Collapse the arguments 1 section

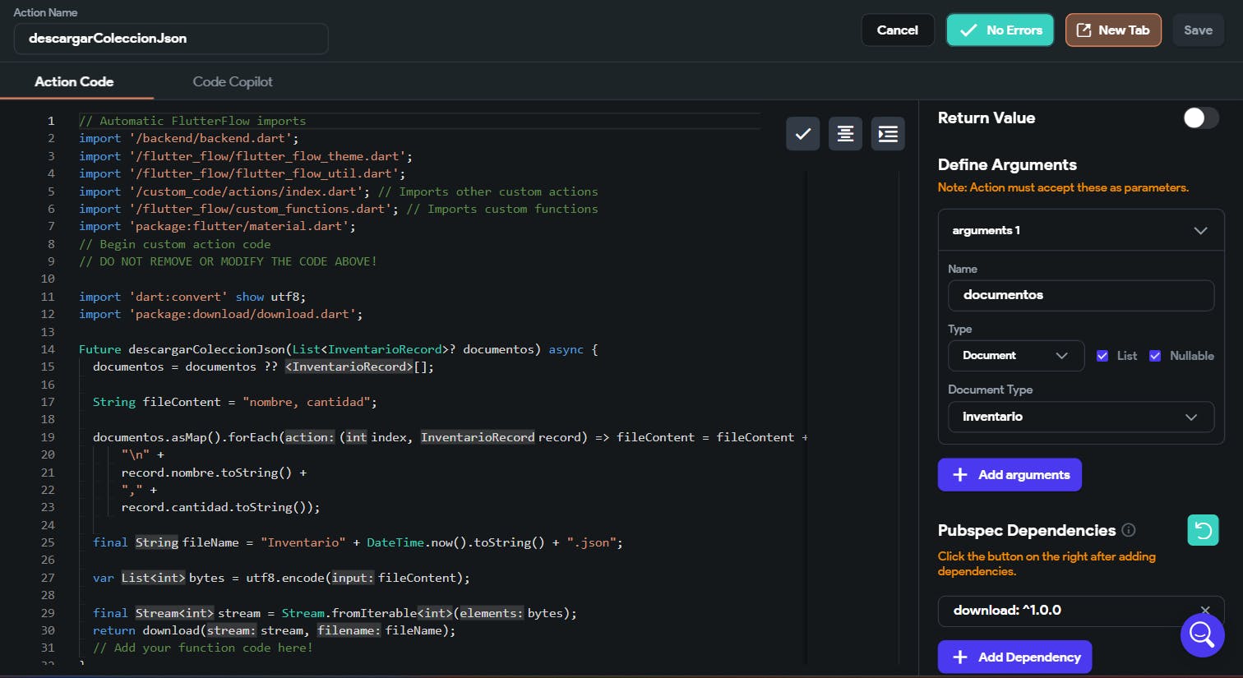pyautogui.click(x=1200, y=231)
